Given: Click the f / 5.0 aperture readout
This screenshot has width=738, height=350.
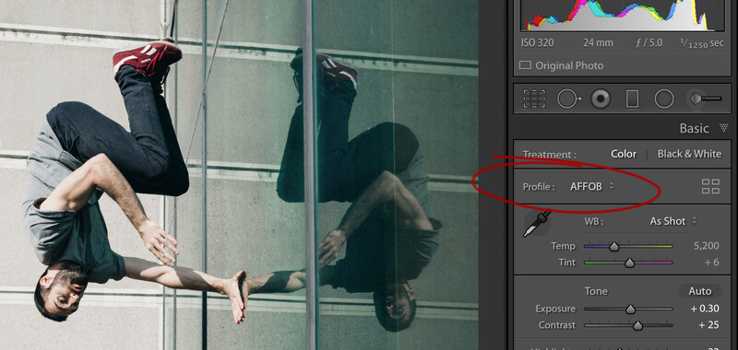Looking at the screenshot, I should pos(649,42).
